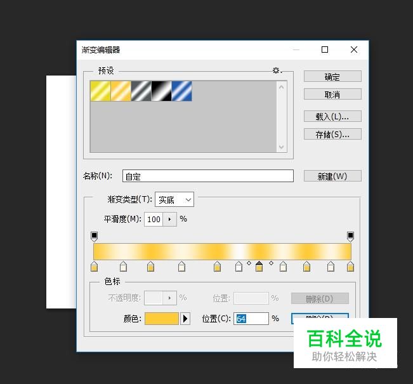Click midpoint diamond right of selected stop
The image size is (413, 384).
coord(271,263)
